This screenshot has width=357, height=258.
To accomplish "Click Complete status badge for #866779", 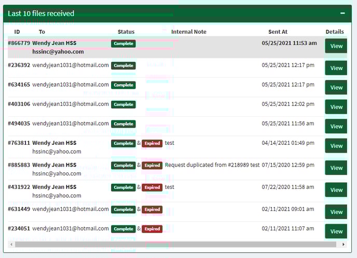I will pos(123,44).
